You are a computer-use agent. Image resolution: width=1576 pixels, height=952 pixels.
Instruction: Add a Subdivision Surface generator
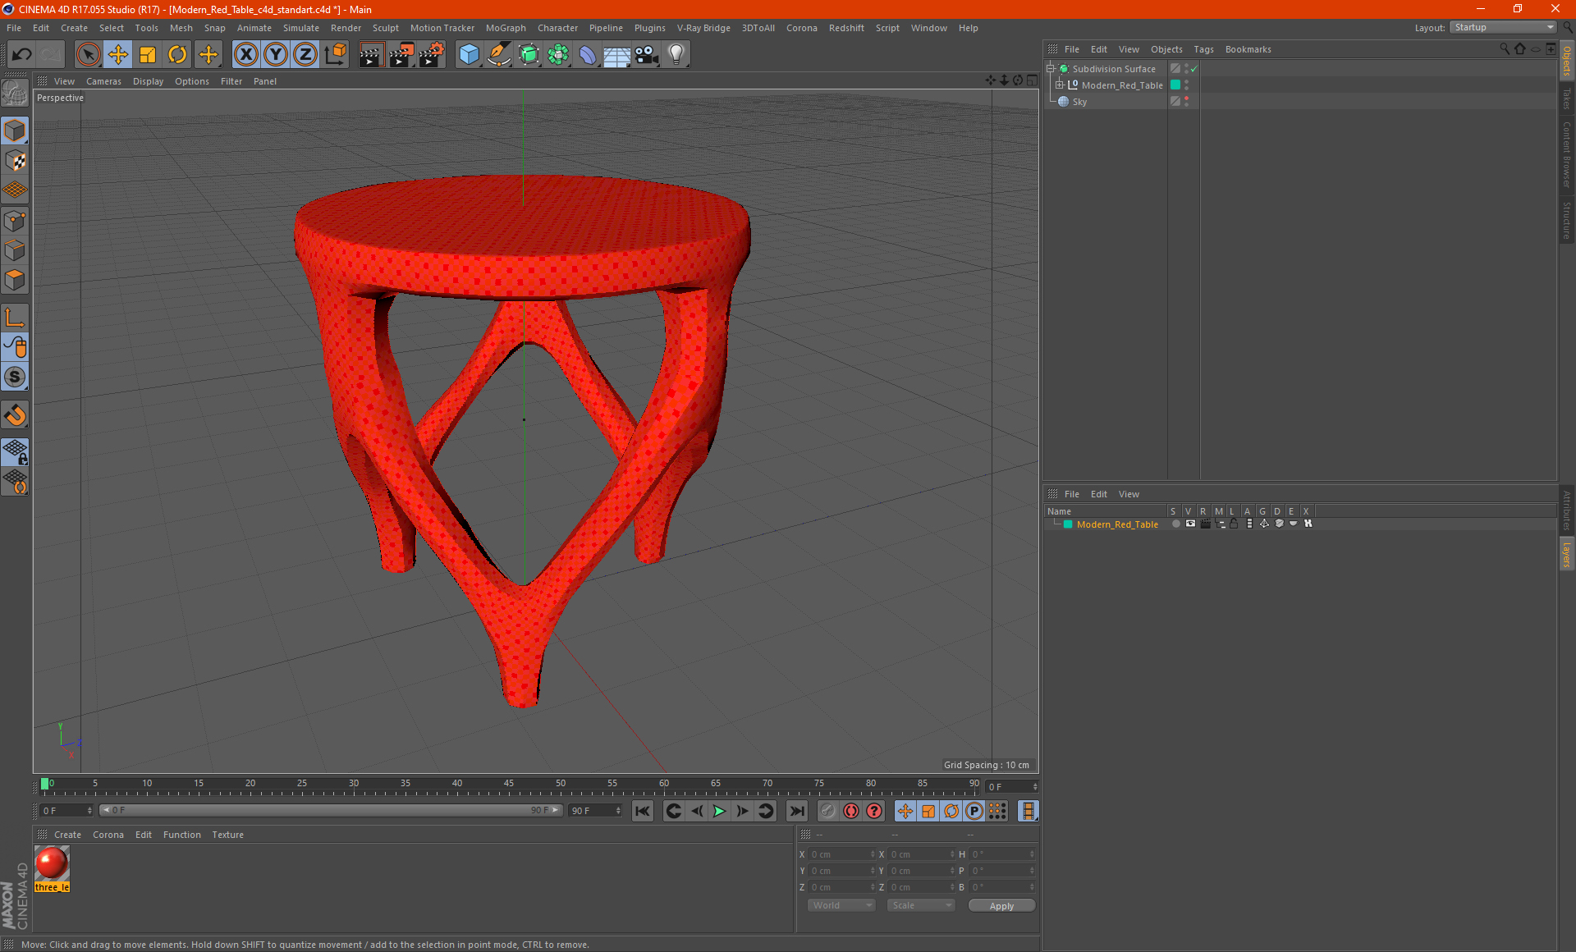(529, 54)
